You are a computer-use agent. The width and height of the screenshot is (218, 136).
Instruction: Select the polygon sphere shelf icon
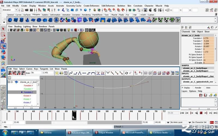click(10, 20)
